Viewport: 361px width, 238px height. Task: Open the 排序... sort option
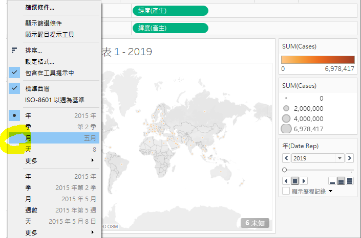point(54,51)
